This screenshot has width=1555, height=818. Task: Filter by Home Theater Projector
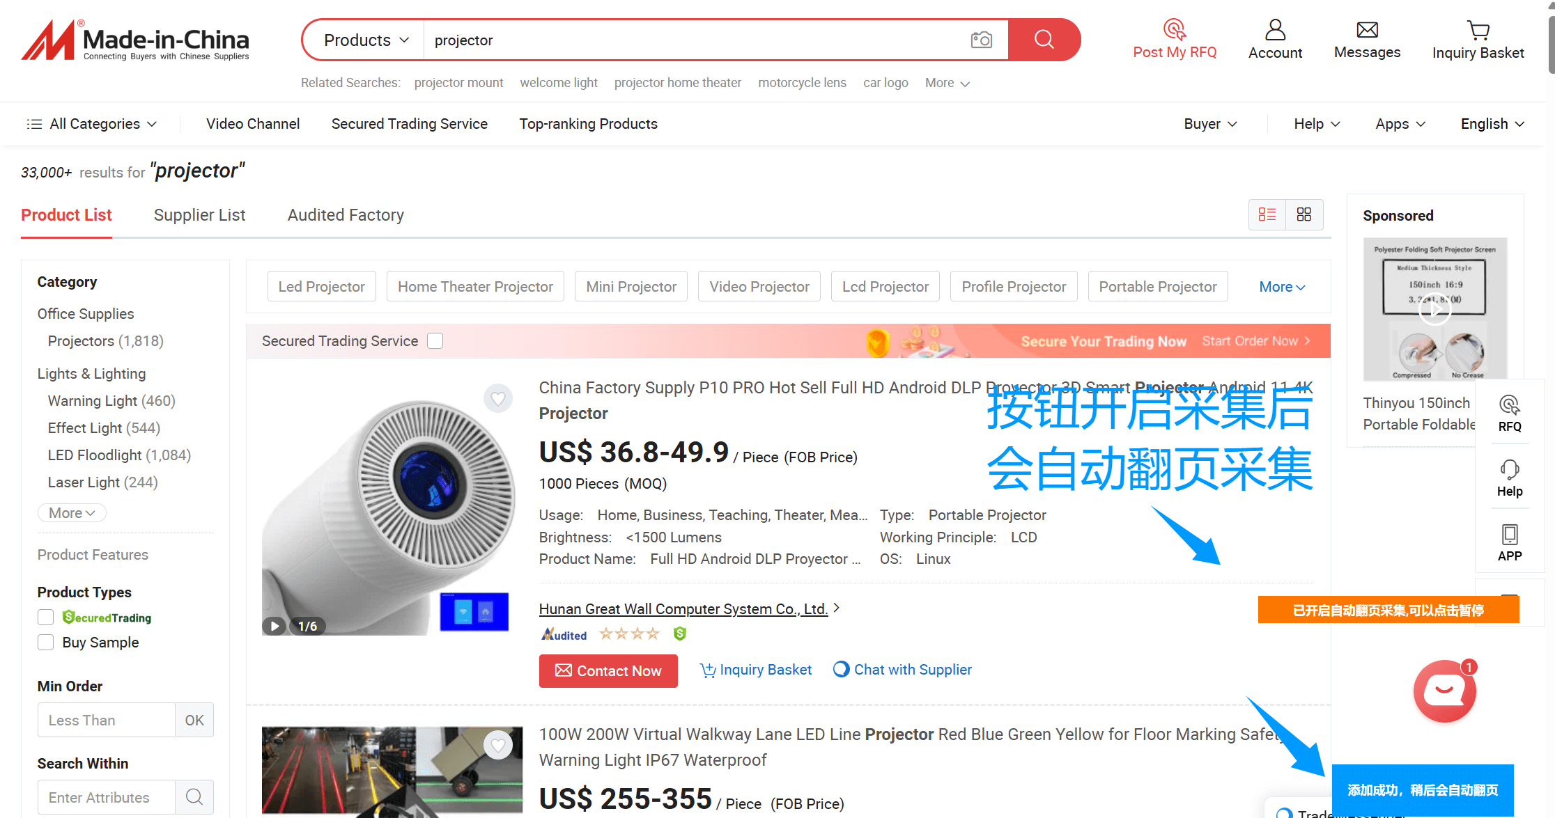click(476, 287)
